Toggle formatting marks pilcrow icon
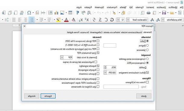This screenshot has width=184, height=111. point(78,13)
